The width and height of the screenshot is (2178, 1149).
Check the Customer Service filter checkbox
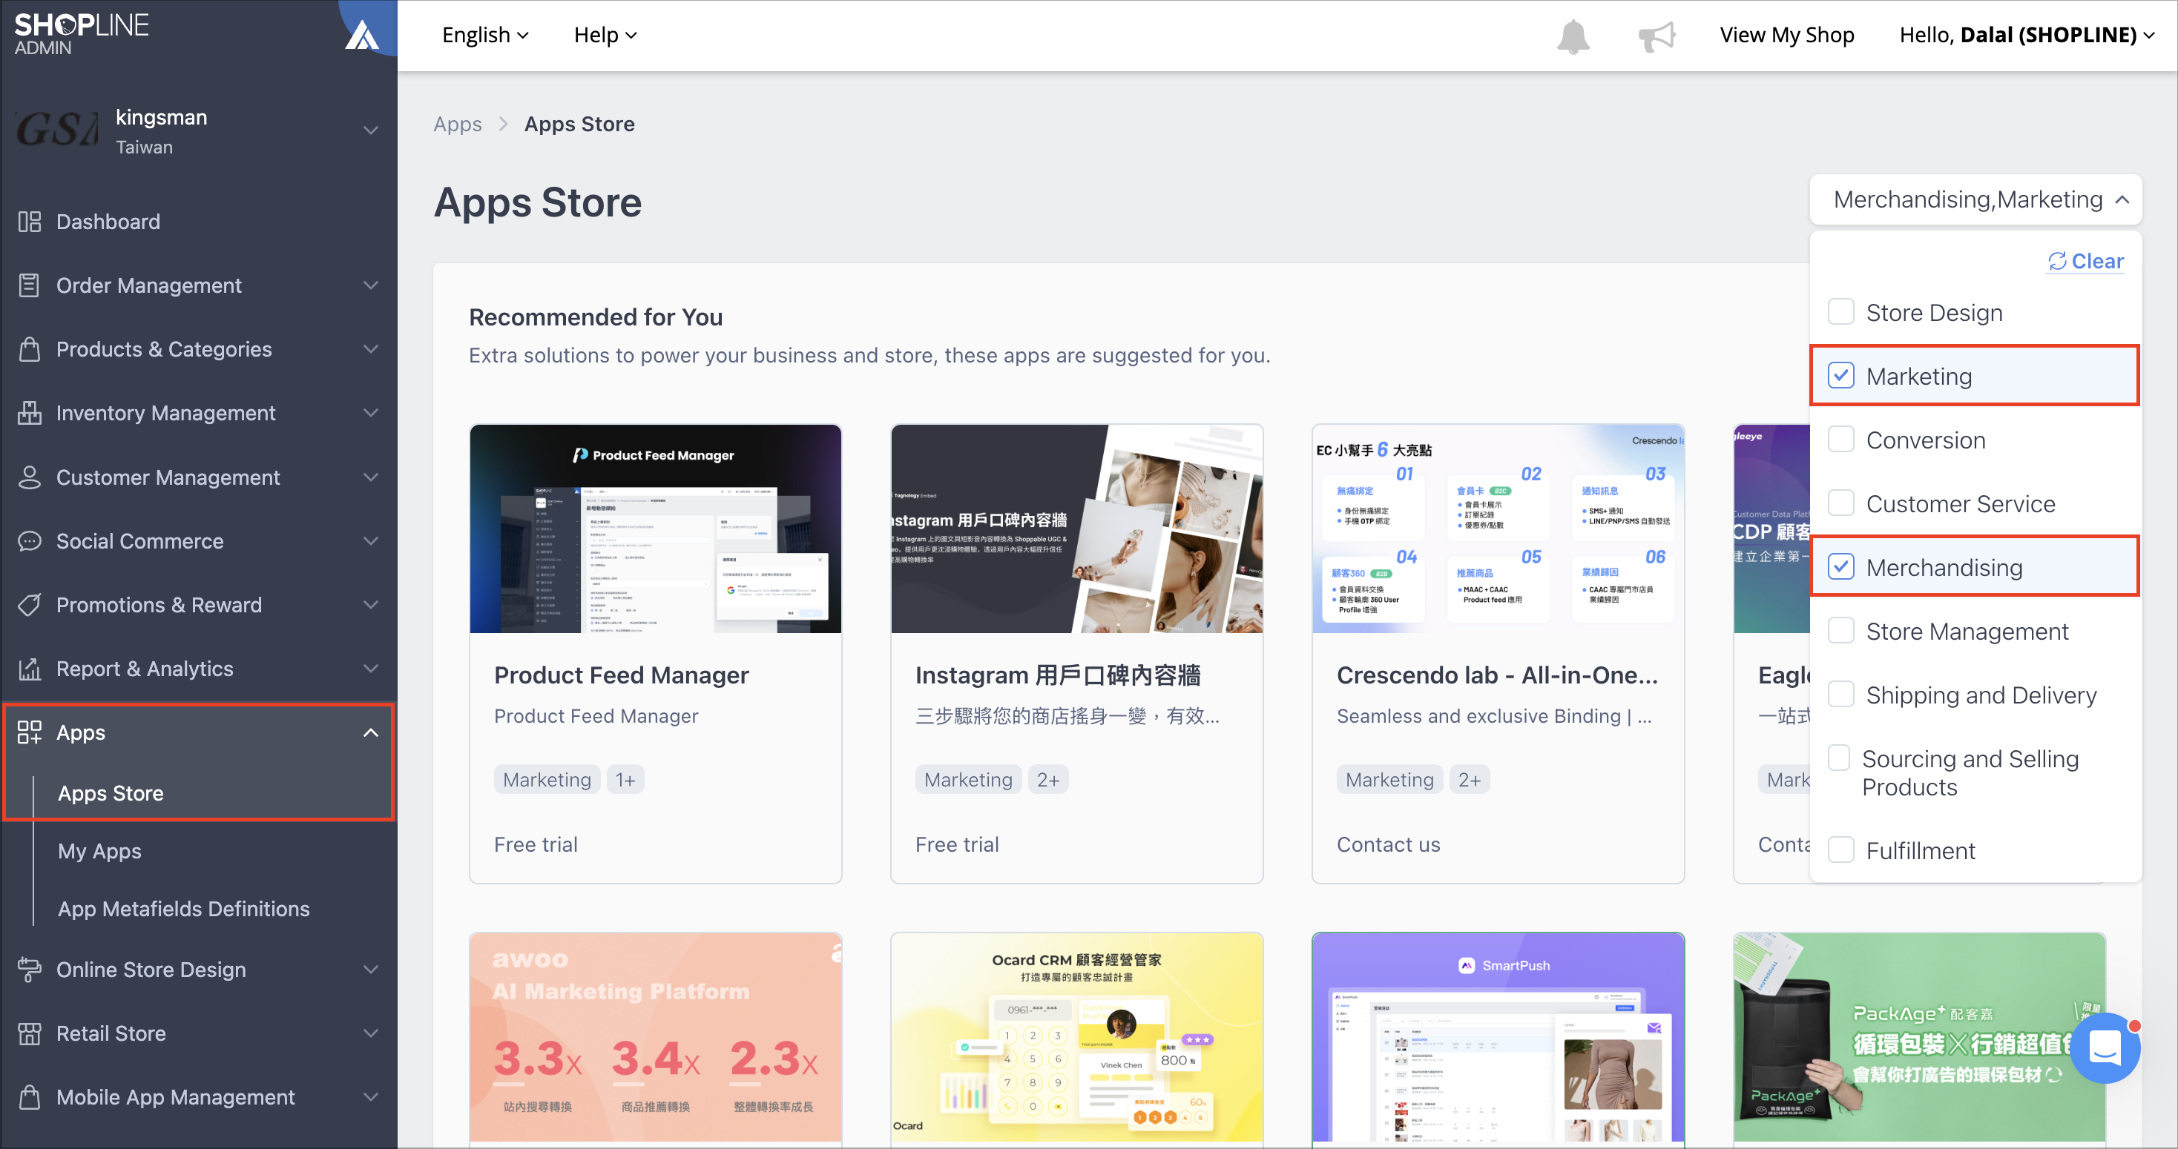point(1840,503)
